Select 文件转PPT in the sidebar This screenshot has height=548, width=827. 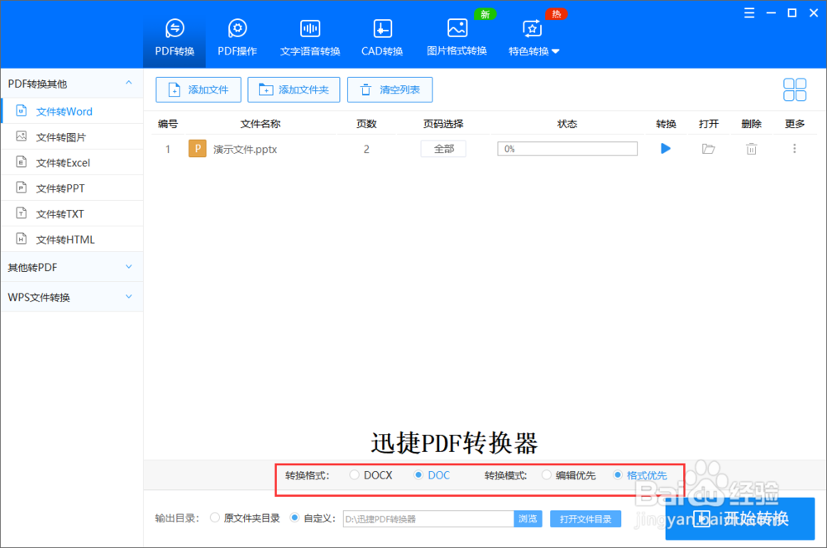click(72, 188)
